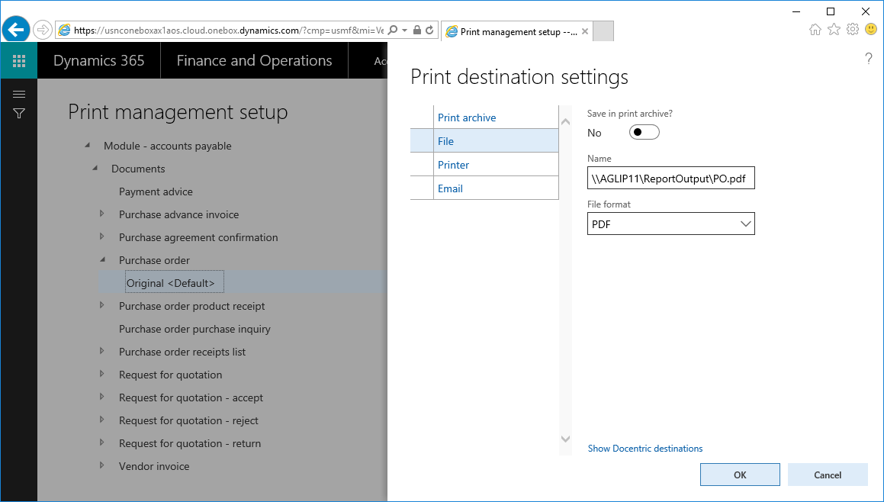Click the lock security icon in address bar
The image size is (884, 502).
point(417,30)
